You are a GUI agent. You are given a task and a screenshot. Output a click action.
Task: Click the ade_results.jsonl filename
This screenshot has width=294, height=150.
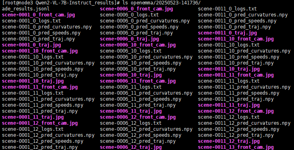(26, 9)
